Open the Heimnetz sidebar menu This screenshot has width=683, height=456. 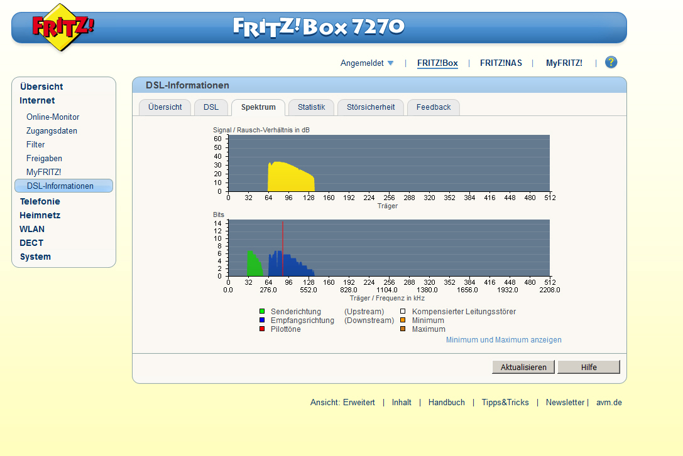click(40, 215)
